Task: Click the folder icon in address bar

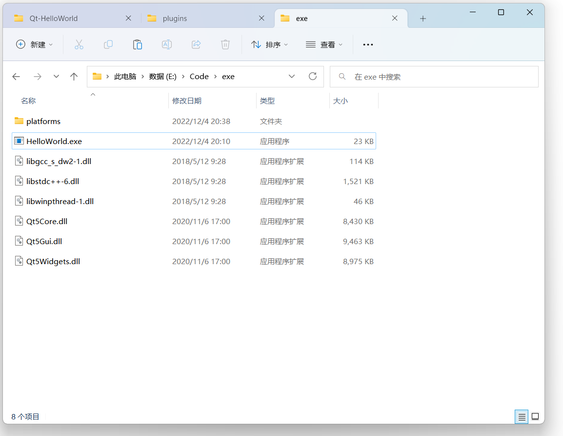Action: pyautogui.click(x=97, y=76)
